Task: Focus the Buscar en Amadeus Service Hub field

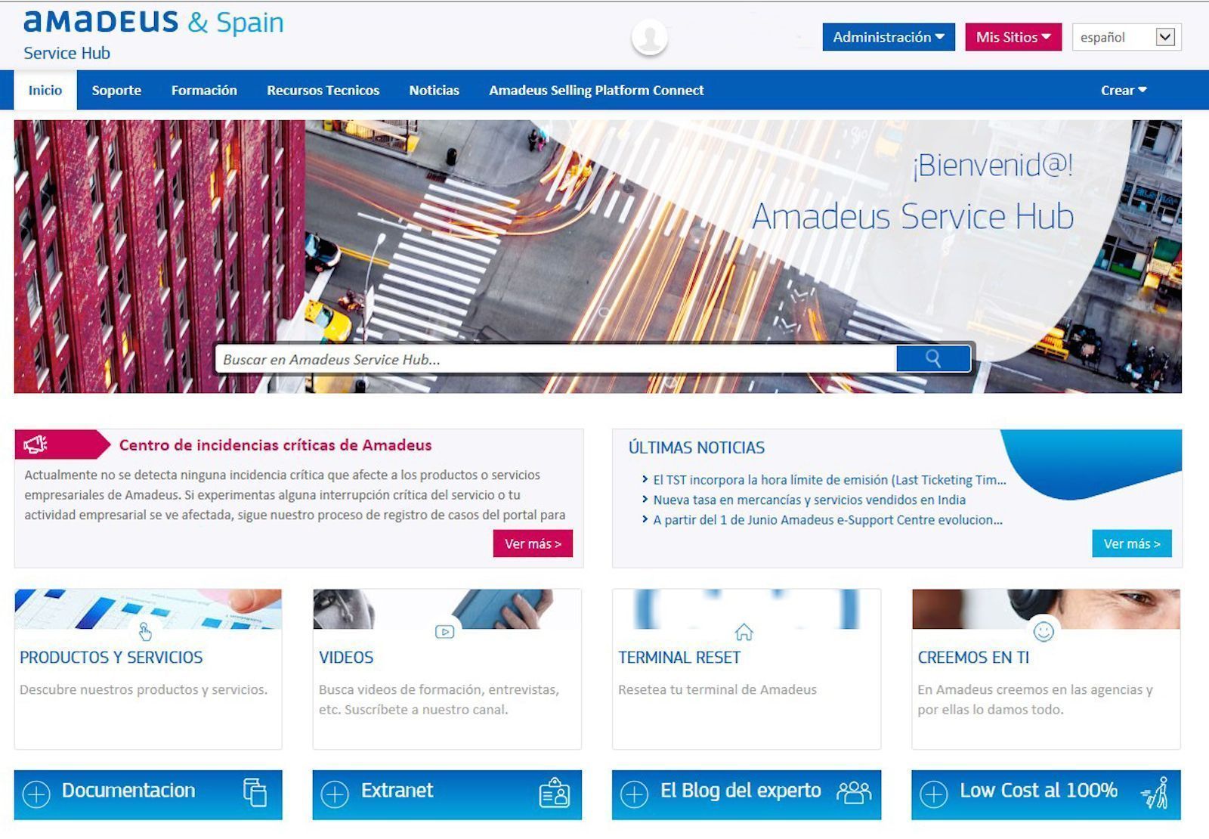Action: [555, 359]
